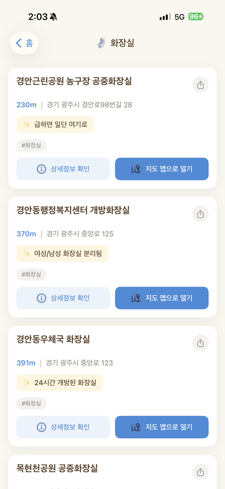Expand 상세정보 확인 for 경안동우체국 화장실
Image resolution: width=225 pixels, height=489 pixels.
[63, 427]
